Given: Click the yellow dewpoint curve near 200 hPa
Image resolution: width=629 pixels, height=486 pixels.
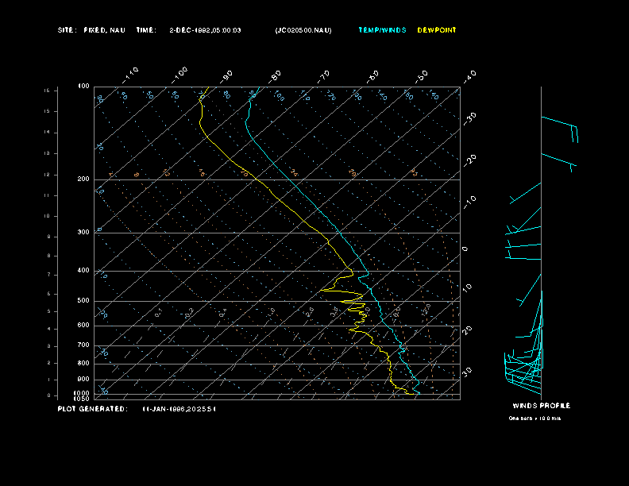Looking at the screenshot, I should click(257, 179).
